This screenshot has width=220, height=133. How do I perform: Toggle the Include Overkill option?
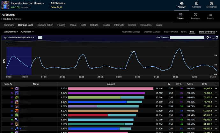click(171, 32)
